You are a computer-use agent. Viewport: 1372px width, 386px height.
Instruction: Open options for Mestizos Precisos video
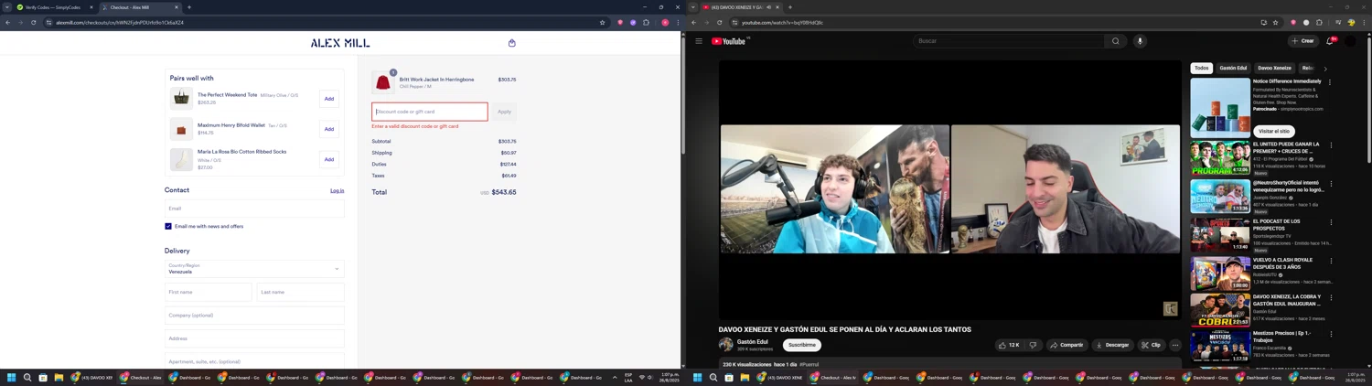[1331, 335]
